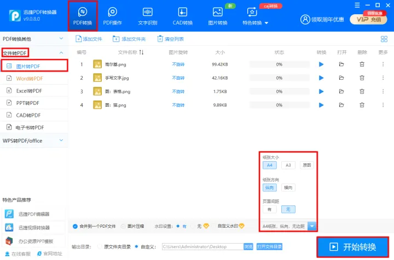Screen dimensions: 394x260
Task: Open the 图片转换 tab
Action: 218,16
